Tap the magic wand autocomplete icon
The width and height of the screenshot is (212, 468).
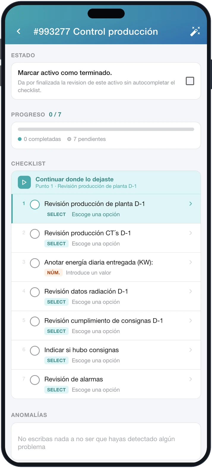pos(195,31)
